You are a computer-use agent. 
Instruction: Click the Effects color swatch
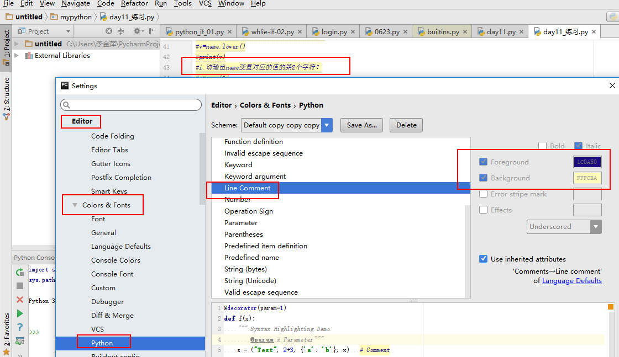click(x=587, y=210)
